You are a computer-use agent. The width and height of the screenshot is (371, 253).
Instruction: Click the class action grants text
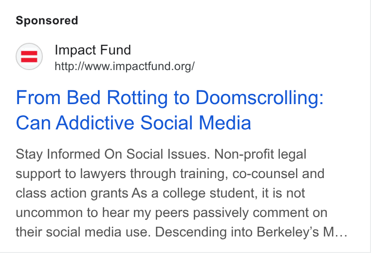(72, 194)
